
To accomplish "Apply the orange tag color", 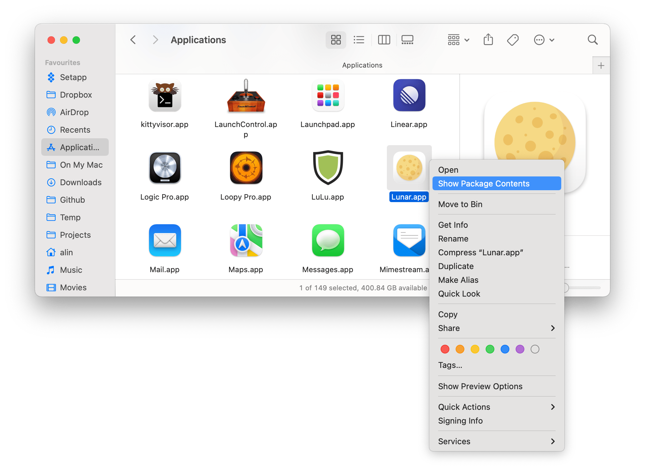I will [x=460, y=349].
